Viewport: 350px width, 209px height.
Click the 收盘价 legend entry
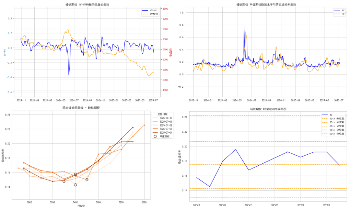[x=150, y=14]
